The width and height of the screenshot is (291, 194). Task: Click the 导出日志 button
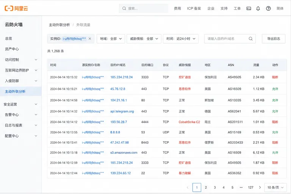click(x=274, y=39)
